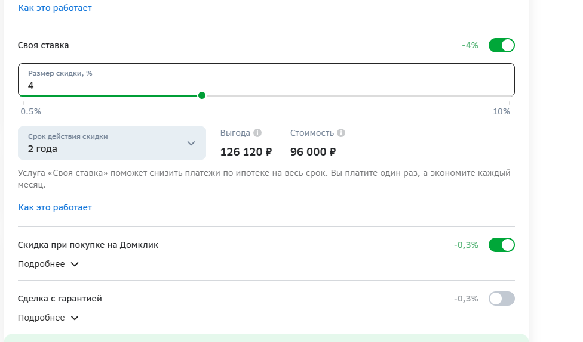Expand Подробнее under Сделка с гарантией
Image resolution: width=583 pixels, height=342 pixels.
pyautogui.click(x=48, y=318)
